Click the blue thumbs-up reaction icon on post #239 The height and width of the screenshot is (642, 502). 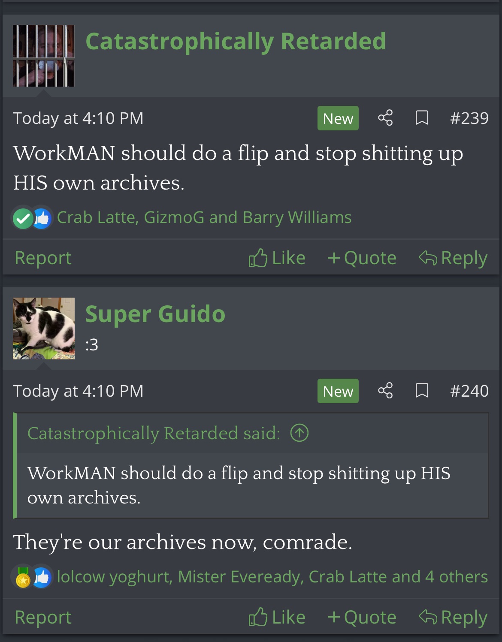(x=42, y=219)
